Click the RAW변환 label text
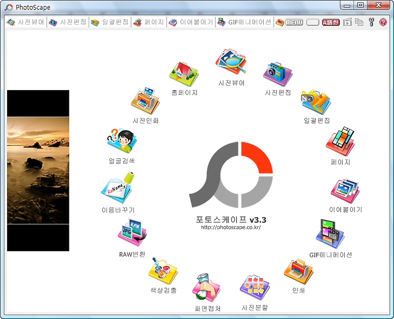 click(132, 255)
